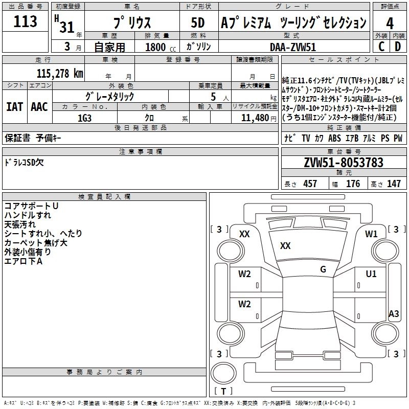The width and height of the screenshot is (409, 409).
Task: Click inspector note 外装小傷有り
Action: 28,252
